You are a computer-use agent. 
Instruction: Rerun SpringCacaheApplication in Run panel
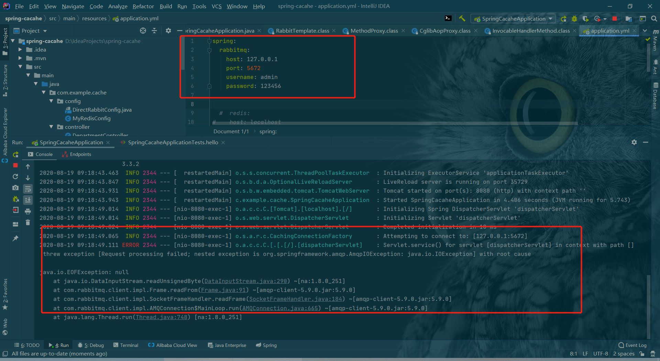click(x=15, y=155)
